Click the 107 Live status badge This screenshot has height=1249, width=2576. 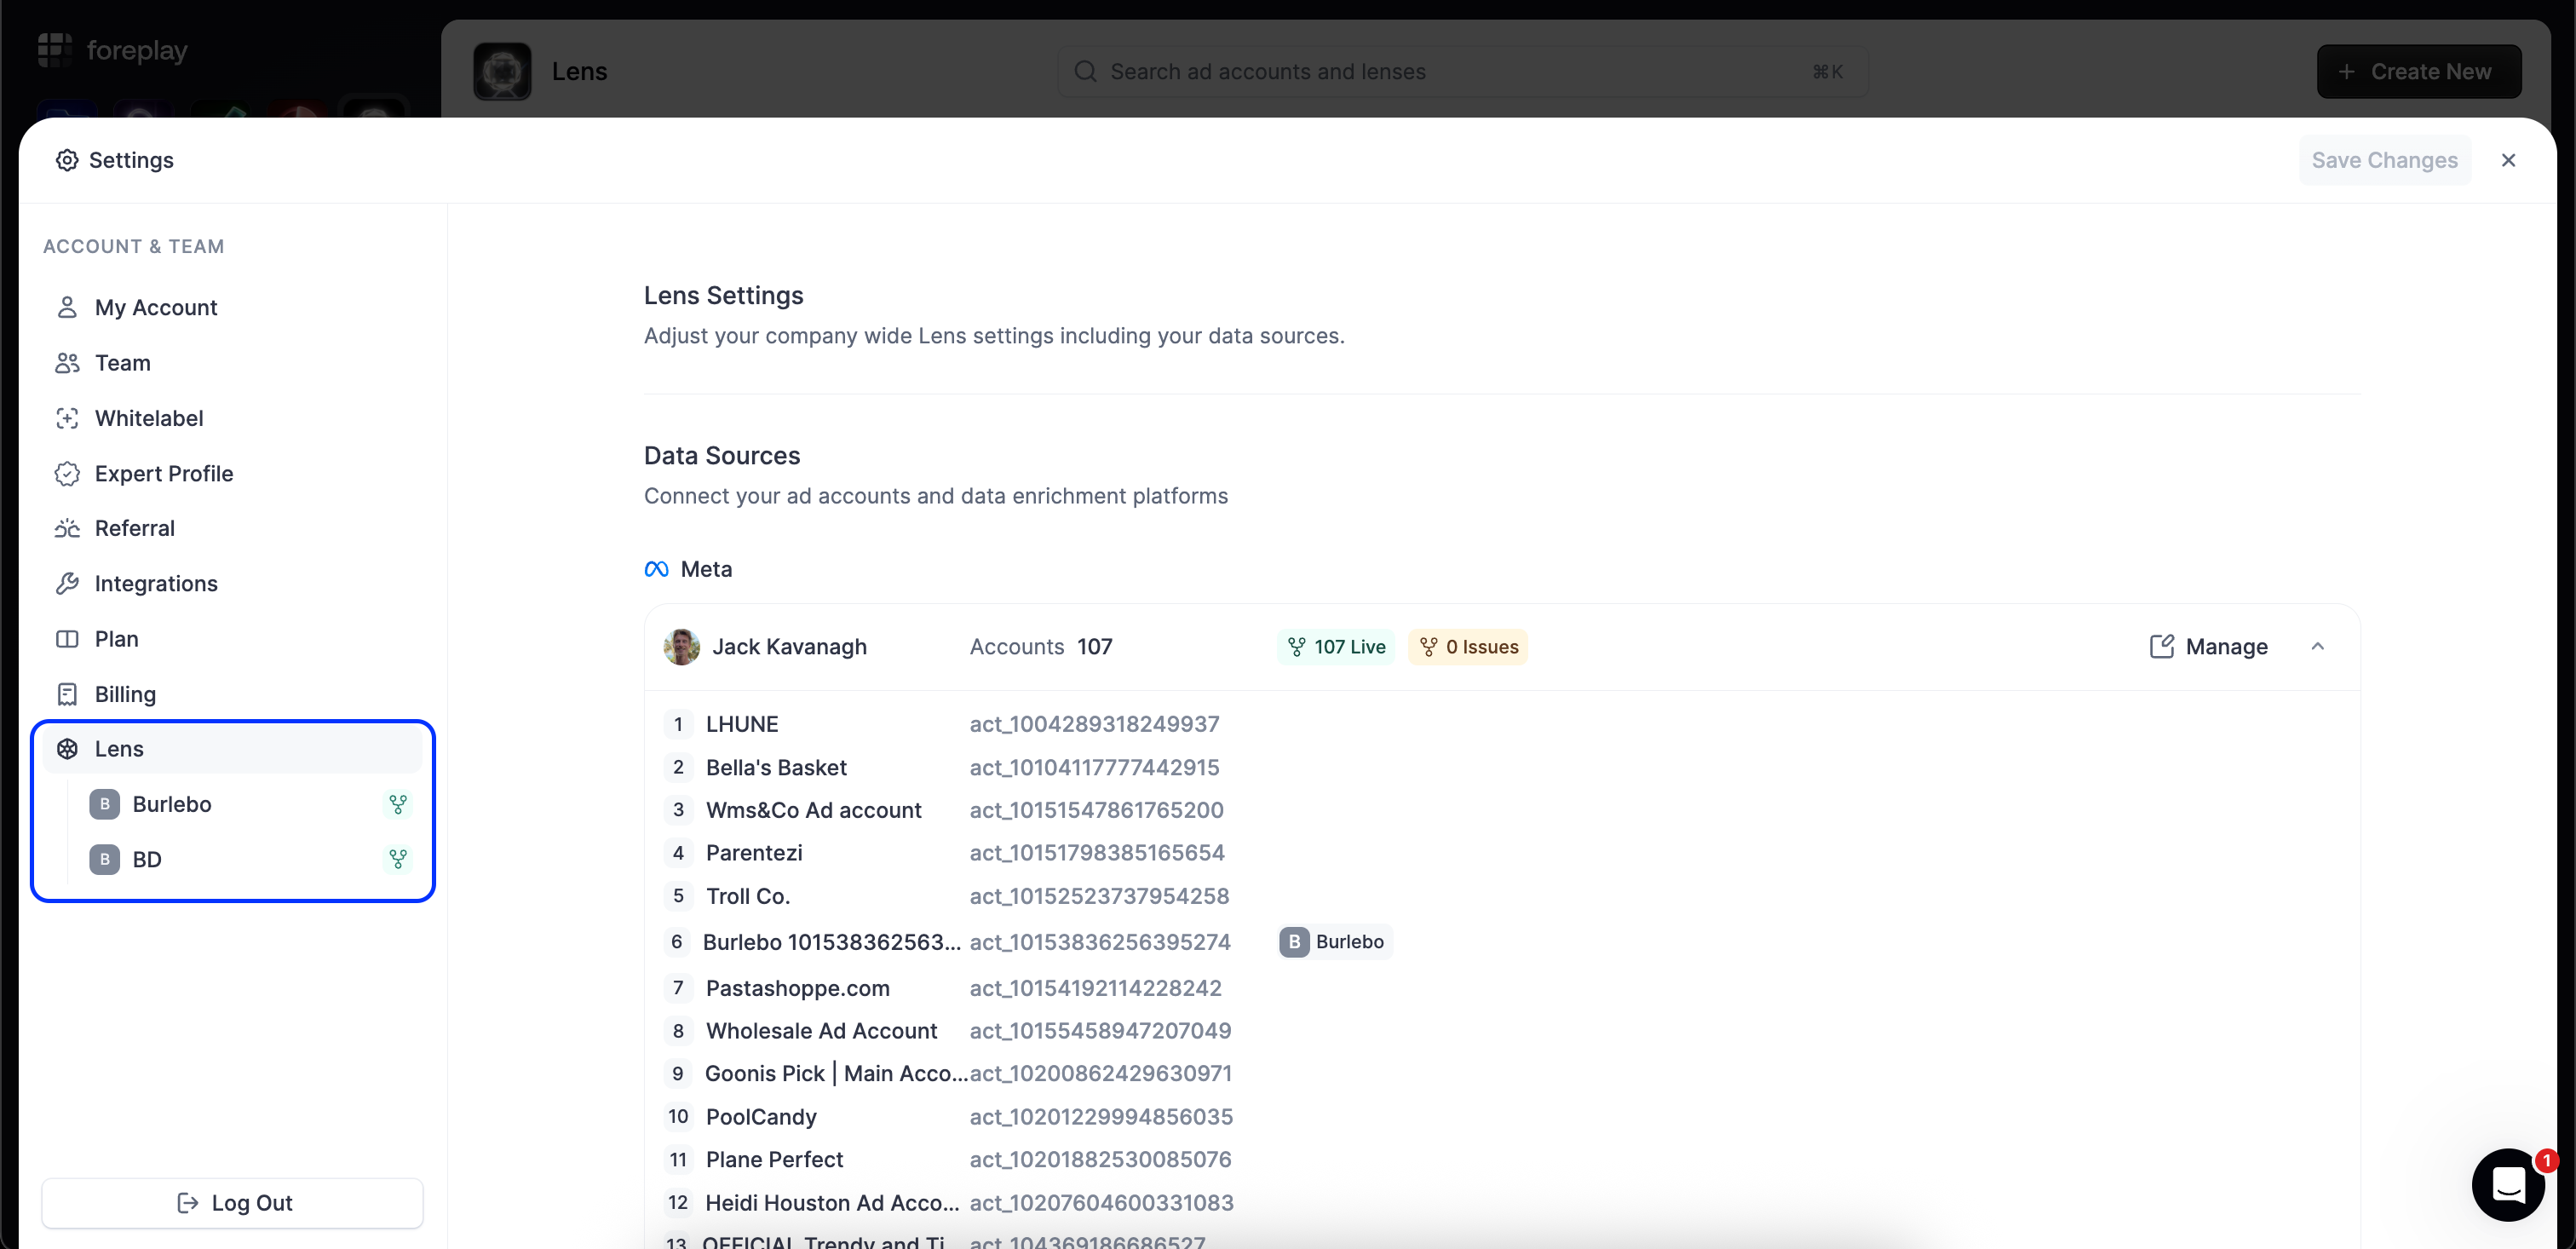tap(1336, 646)
